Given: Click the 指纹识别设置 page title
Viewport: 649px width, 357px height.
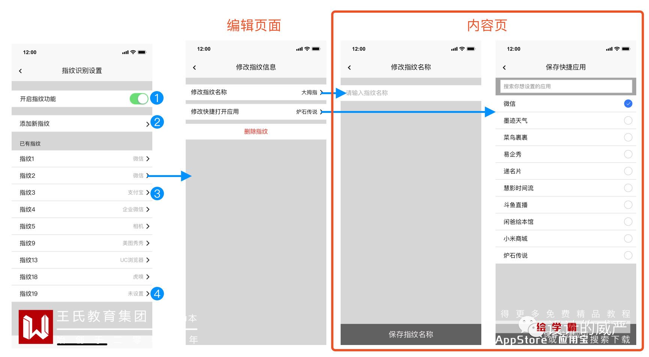Looking at the screenshot, I should point(82,70).
